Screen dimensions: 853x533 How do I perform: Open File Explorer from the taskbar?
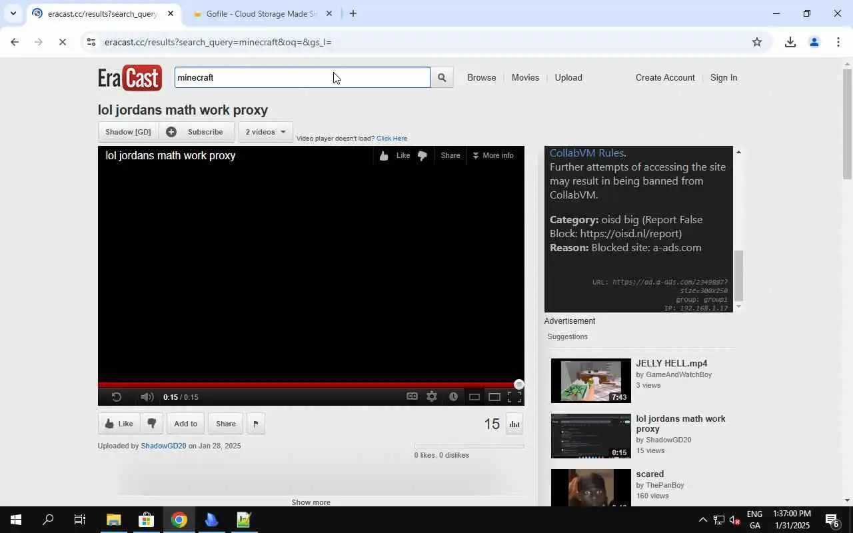tap(113, 520)
